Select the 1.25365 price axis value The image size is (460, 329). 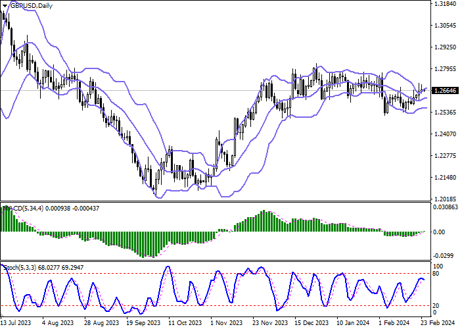446,113
